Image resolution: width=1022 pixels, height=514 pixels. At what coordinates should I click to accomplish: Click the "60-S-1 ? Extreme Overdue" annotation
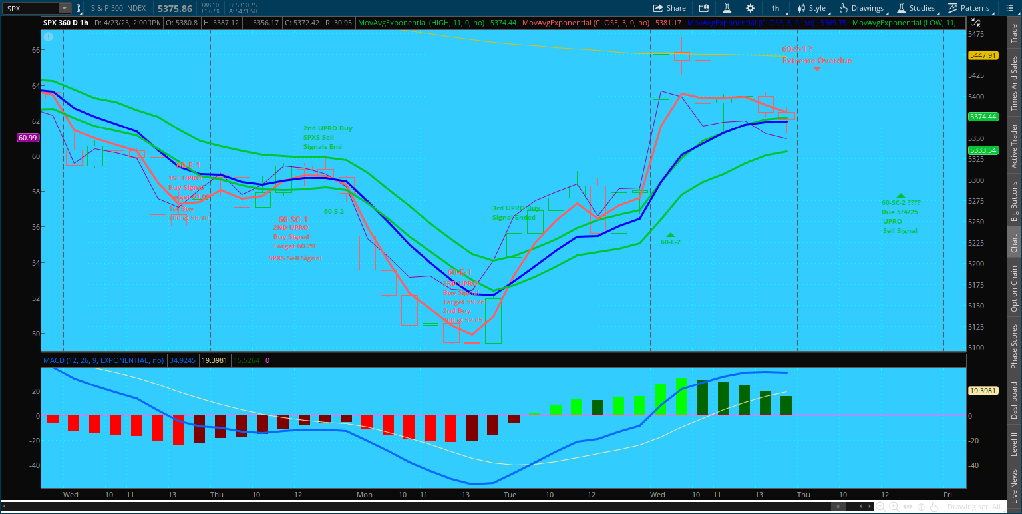816,55
